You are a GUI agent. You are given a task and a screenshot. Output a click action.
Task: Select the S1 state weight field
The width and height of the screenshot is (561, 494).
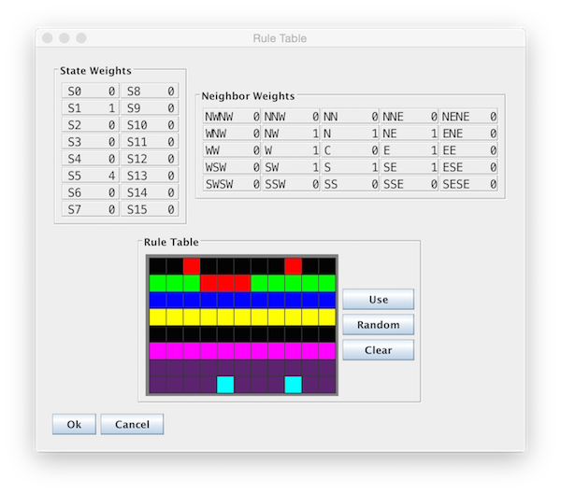pos(90,107)
